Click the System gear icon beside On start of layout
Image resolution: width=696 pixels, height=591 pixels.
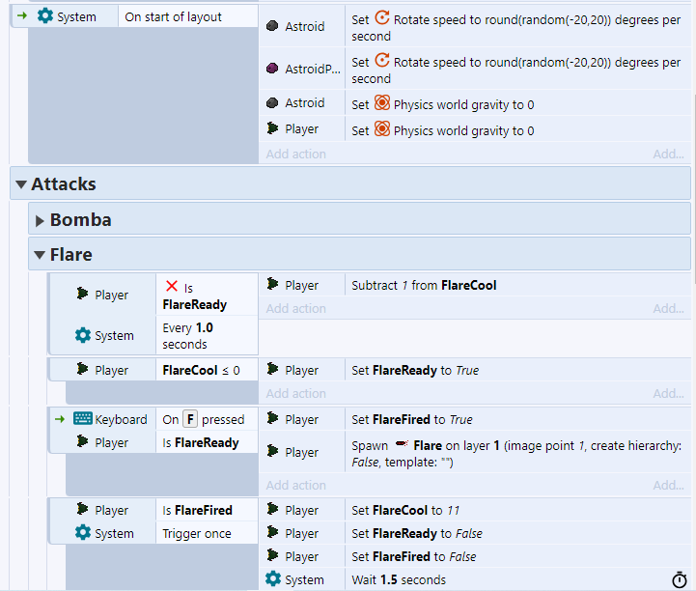[45, 16]
